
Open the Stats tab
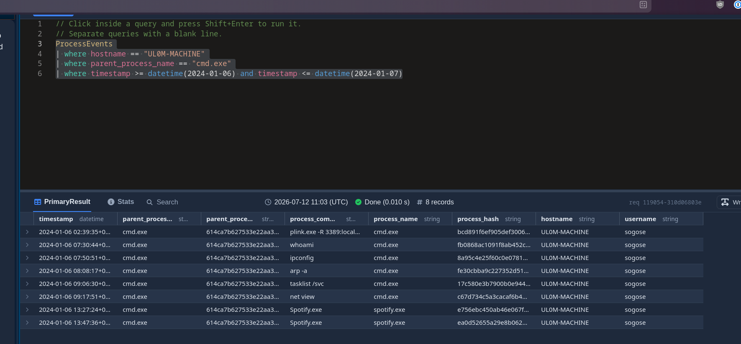[121, 202]
